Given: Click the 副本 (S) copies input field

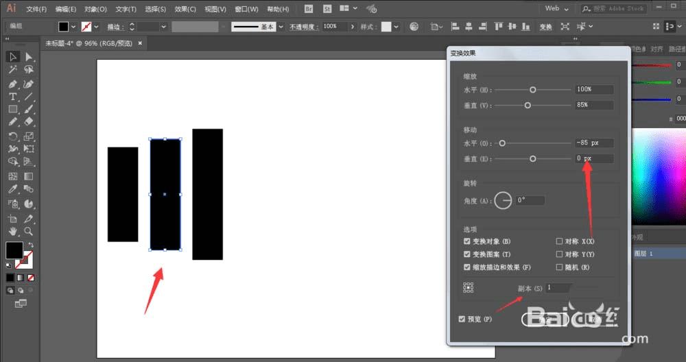Looking at the screenshot, I should pyautogui.click(x=558, y=288).
